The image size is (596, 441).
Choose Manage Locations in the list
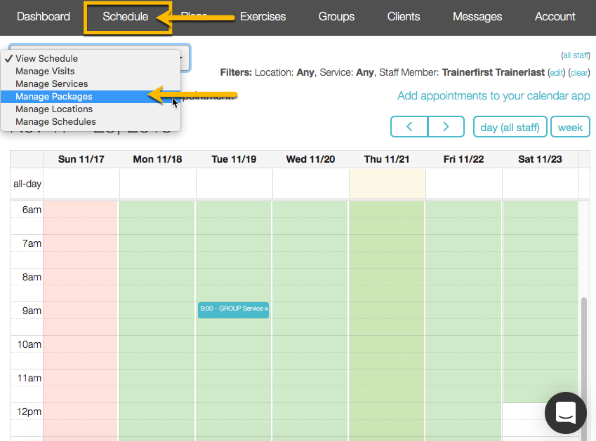[x=54, y=109]
